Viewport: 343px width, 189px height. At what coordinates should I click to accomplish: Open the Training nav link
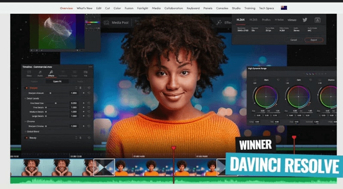(x=250, y=8)
